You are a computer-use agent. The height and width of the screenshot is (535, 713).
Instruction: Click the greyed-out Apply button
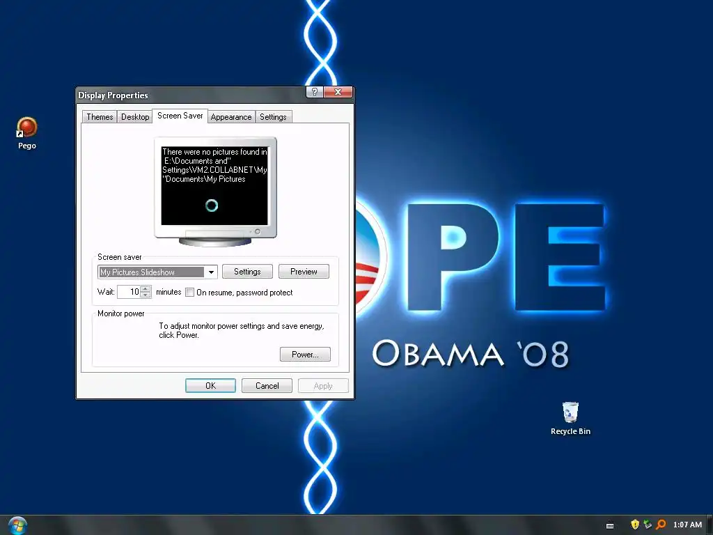point(323,386)
